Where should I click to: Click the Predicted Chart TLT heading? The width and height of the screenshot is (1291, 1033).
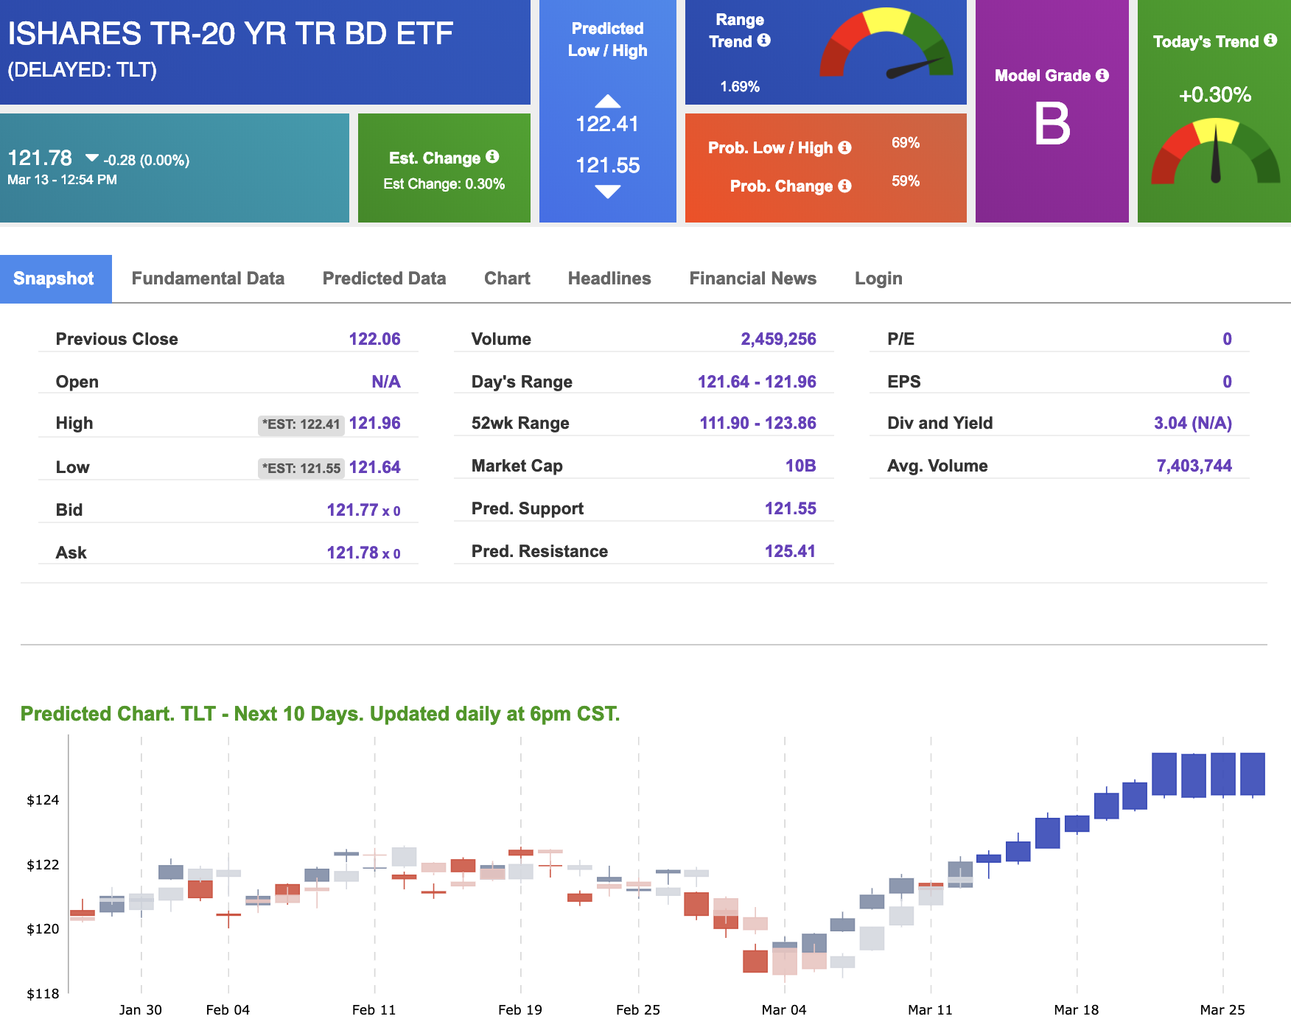tap(320, 714)
